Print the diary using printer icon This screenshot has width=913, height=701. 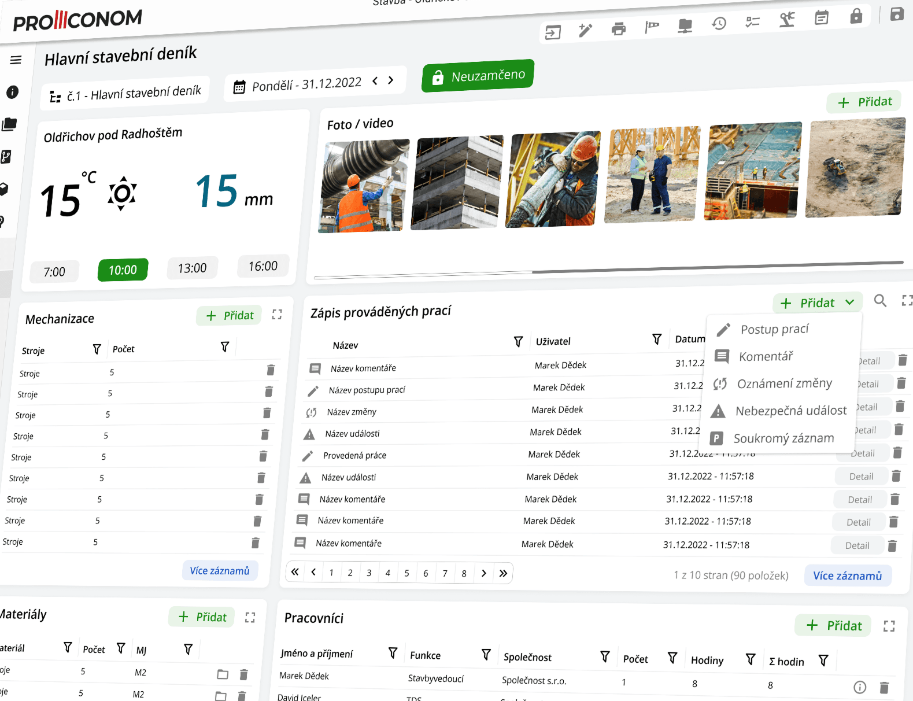[x=619, y=28]
